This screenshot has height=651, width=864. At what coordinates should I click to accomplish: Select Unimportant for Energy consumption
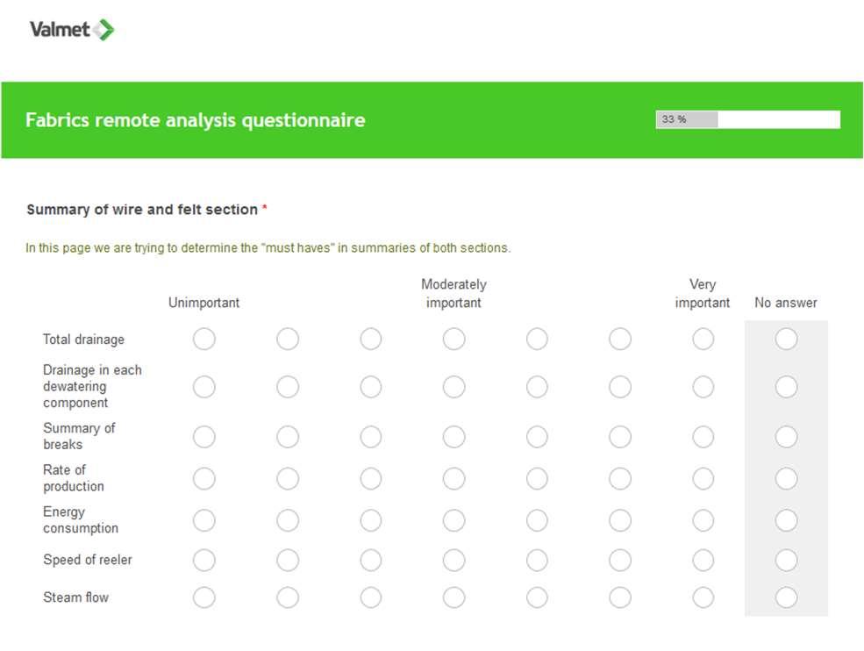204,520
